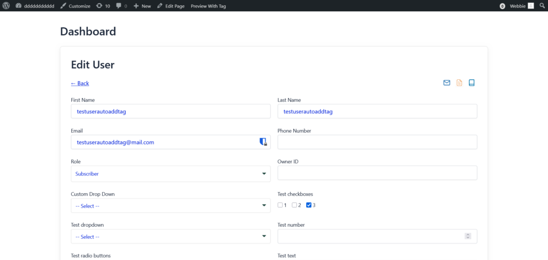Click the Dashboard page heading
This screenshot has width=548, height=260.
click(x=88, y=32)
